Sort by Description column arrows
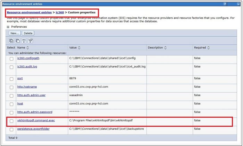The image size is (243, 146). 165,48
